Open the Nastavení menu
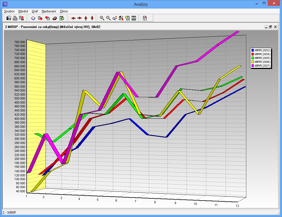This screenshot has width=282, height=217. pos(49,11)
